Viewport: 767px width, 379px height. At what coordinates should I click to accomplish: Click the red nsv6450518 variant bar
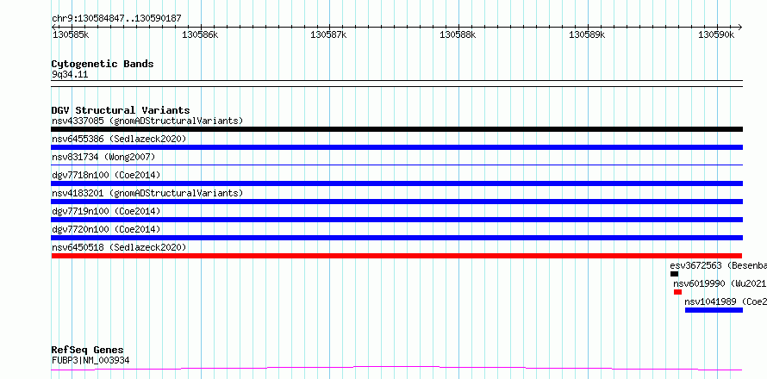(396, 256)
